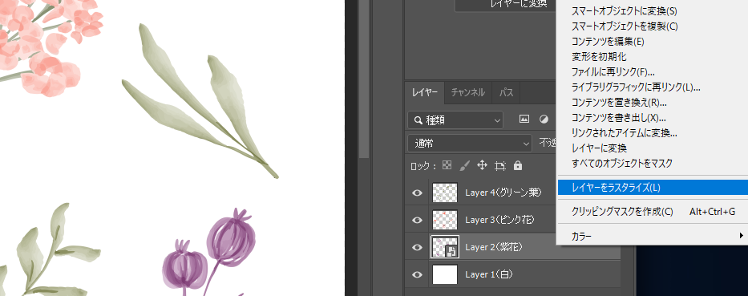Select the レイヤー tab
748x296 pixels.
click(425, 92)
